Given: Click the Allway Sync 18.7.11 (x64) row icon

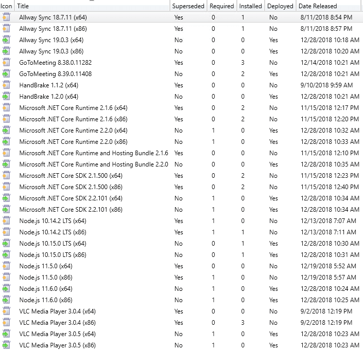Looking at the screenshot, I should point(7,17).
